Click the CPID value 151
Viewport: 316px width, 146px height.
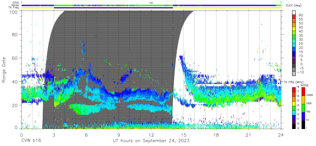pos(151,3)
